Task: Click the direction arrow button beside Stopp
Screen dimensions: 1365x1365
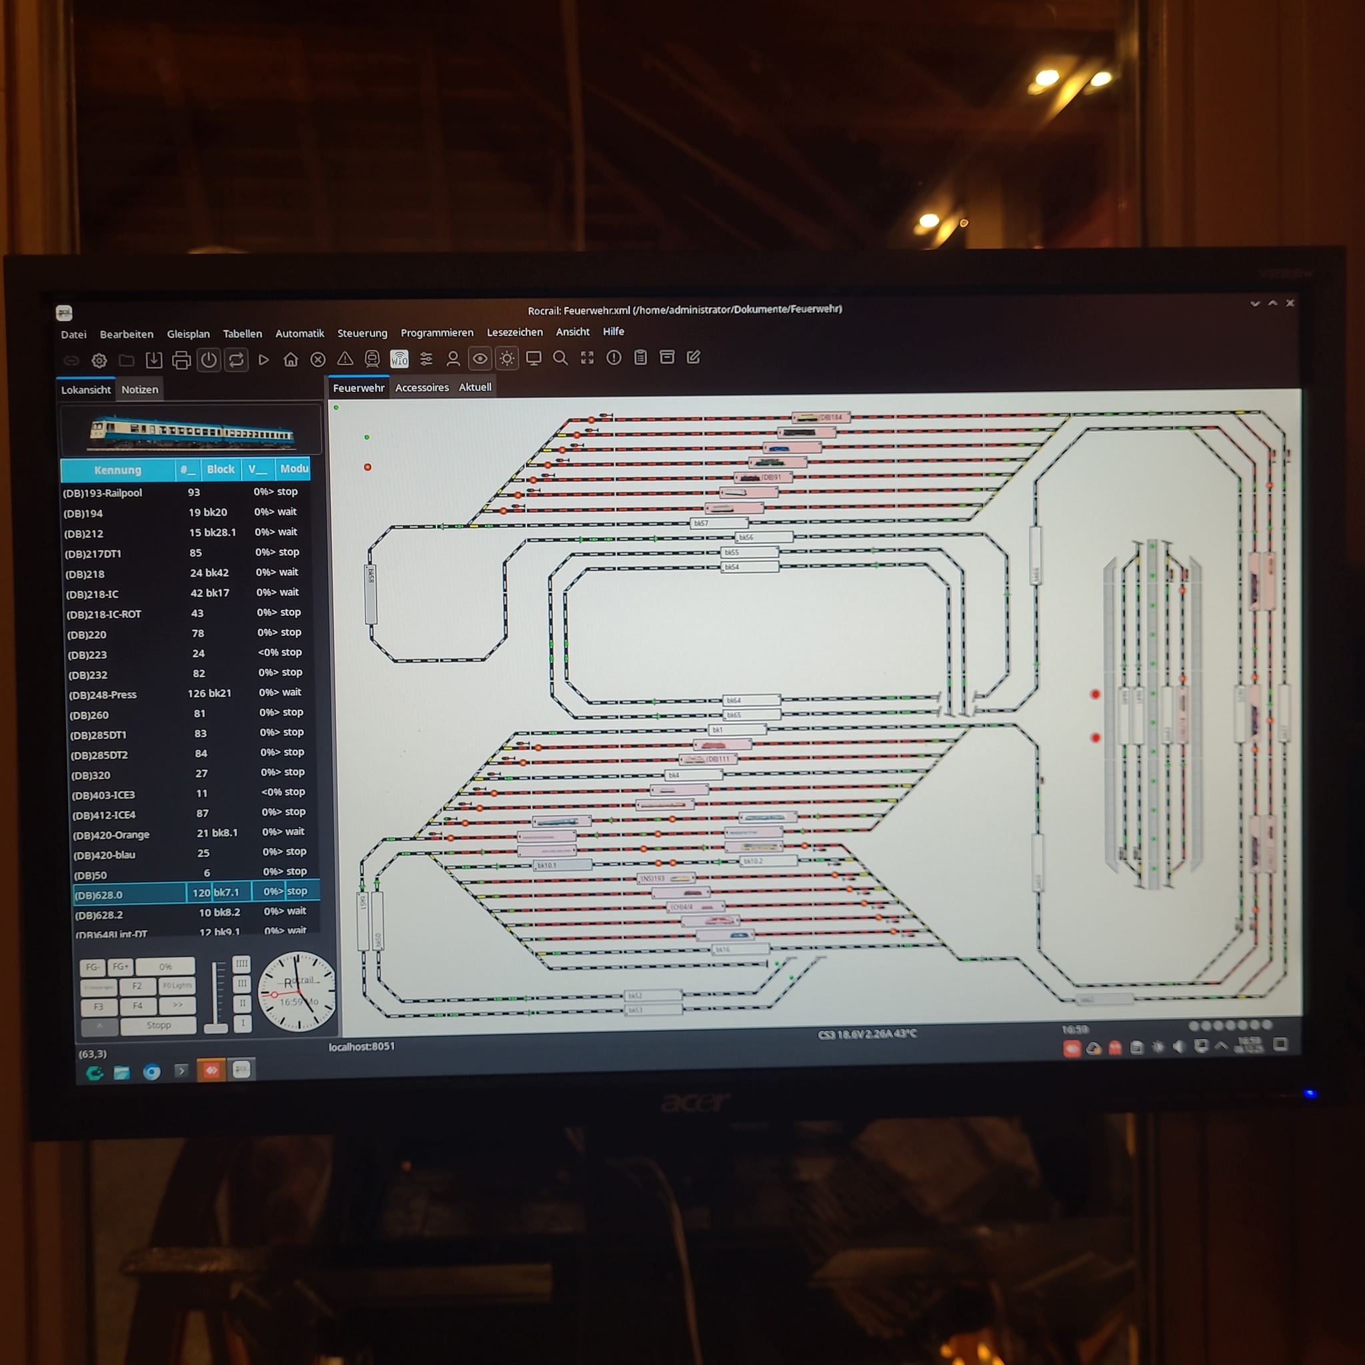Action: (99, 1026)
